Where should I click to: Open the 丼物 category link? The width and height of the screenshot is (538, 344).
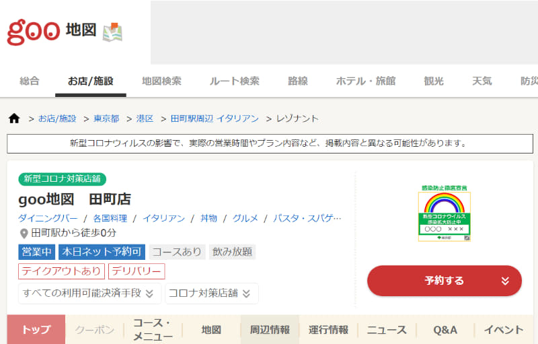(x=208, y=218)
